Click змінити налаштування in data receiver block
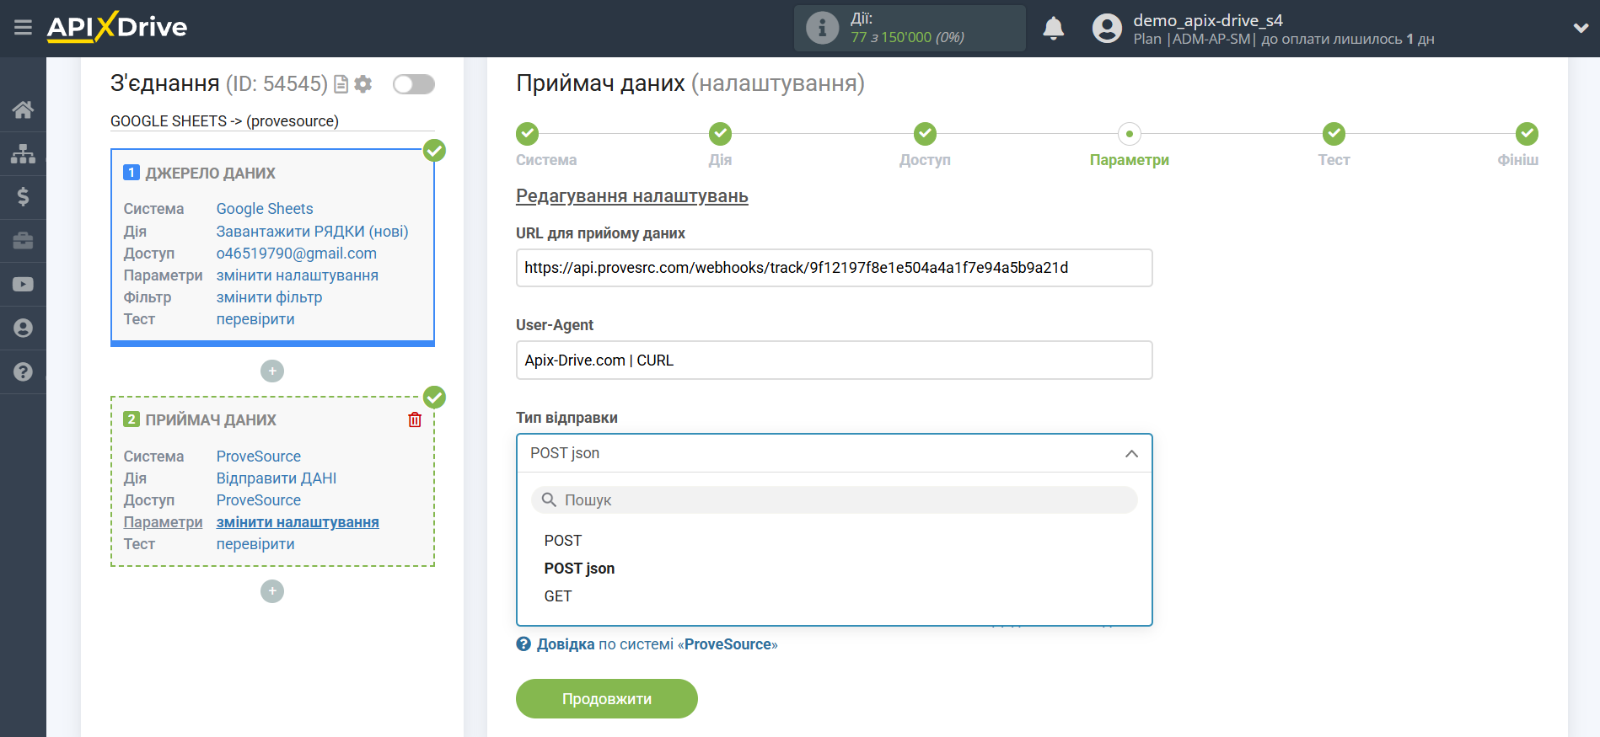This screenshot has width=1600, height=737. [298, 522]
